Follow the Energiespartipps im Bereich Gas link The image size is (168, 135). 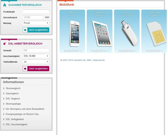tap(22, 114)
